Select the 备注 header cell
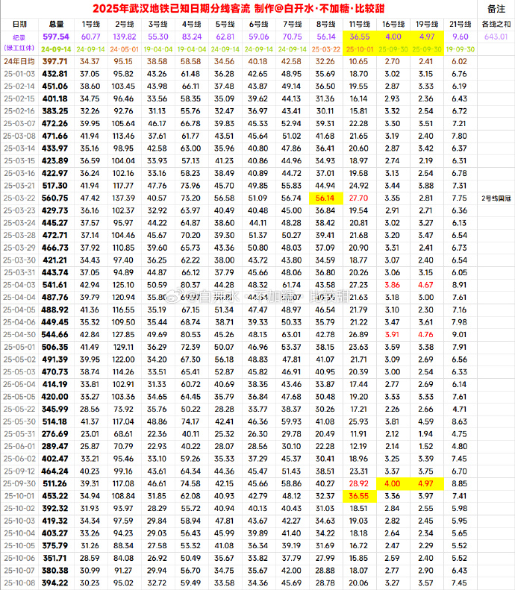The height and width of the screenshot is (590, 515). click(x=496, y=9)
